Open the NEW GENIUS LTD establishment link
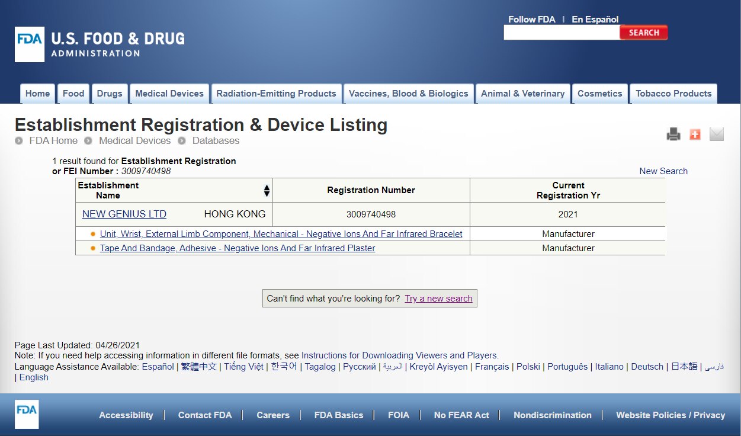 point(124,214)
